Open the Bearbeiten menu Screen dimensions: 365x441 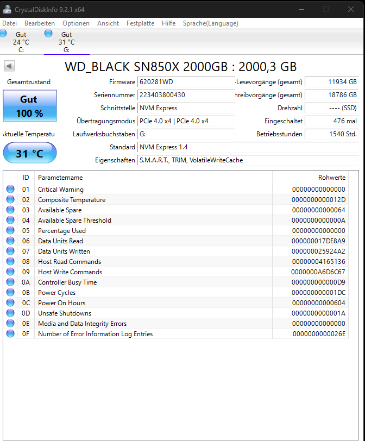[x=40, y=23]
